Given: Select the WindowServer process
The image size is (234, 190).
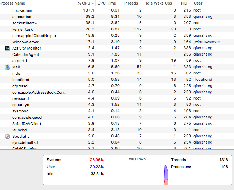Looking at the screenshot, I should [25, 42].
